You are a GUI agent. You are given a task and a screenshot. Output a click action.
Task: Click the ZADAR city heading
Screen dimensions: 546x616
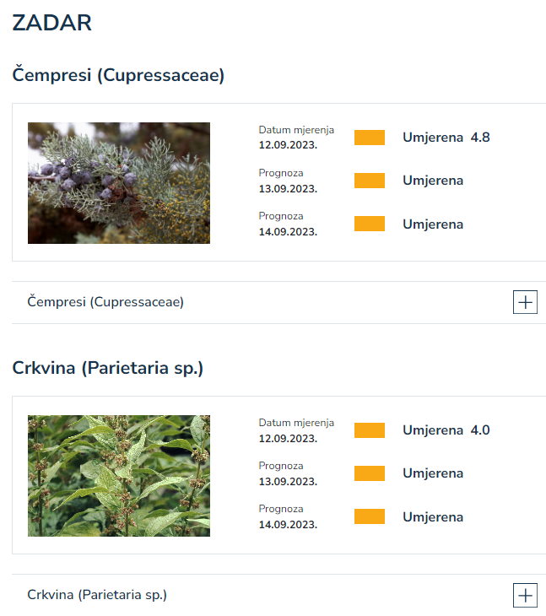[51, 23]
